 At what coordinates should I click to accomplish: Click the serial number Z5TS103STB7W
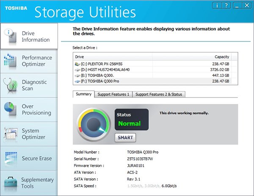(x=140, y=159)
